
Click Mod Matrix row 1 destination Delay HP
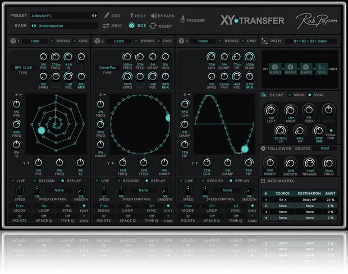309,199
